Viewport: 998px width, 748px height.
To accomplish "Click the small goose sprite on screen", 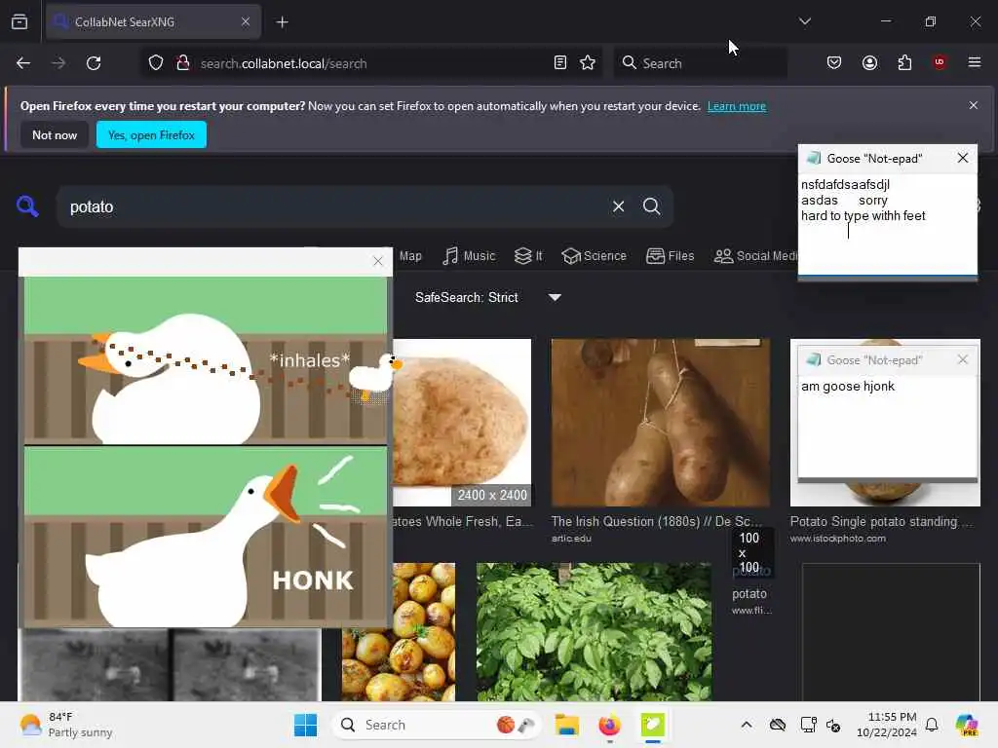I will coord(374,379).
